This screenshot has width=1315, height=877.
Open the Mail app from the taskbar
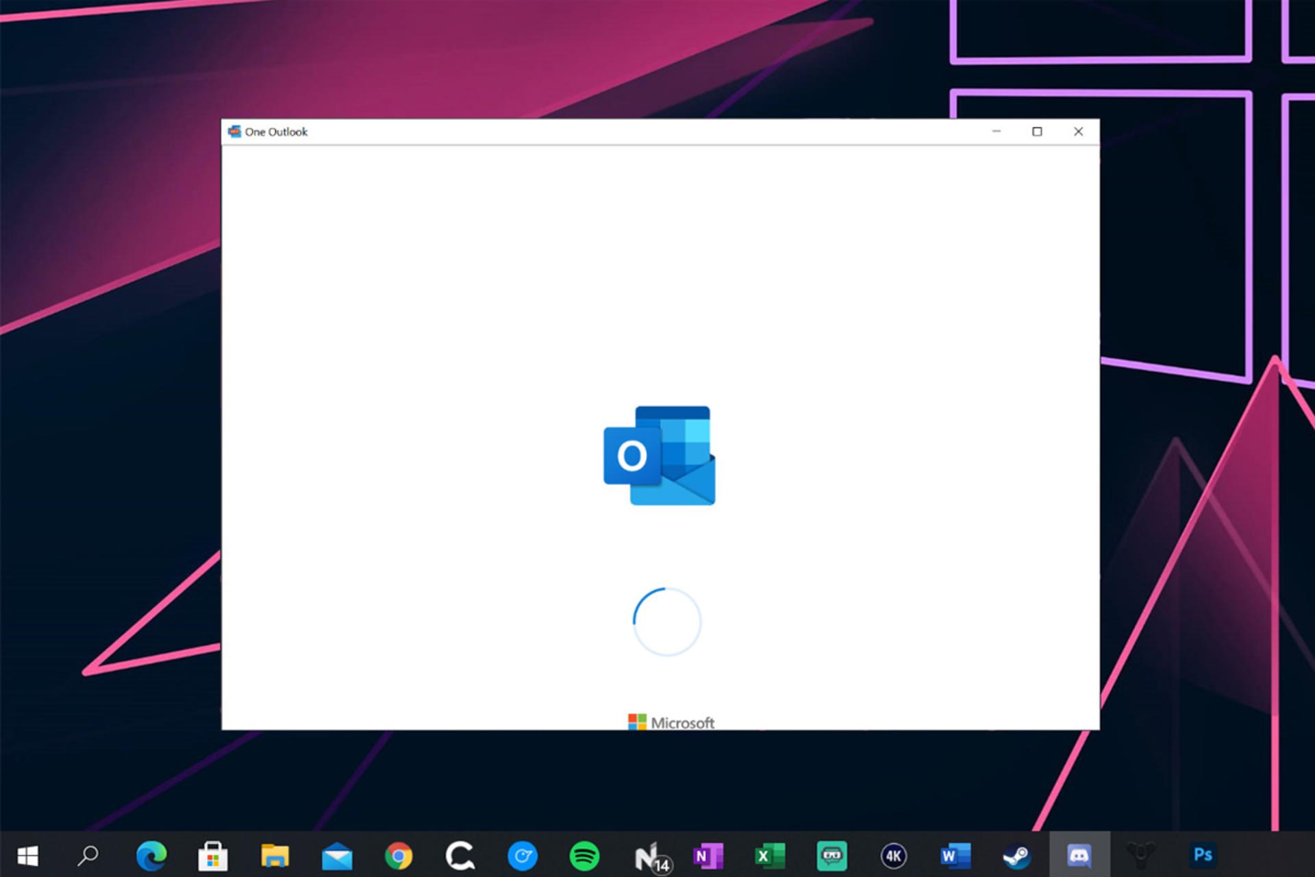337,856
